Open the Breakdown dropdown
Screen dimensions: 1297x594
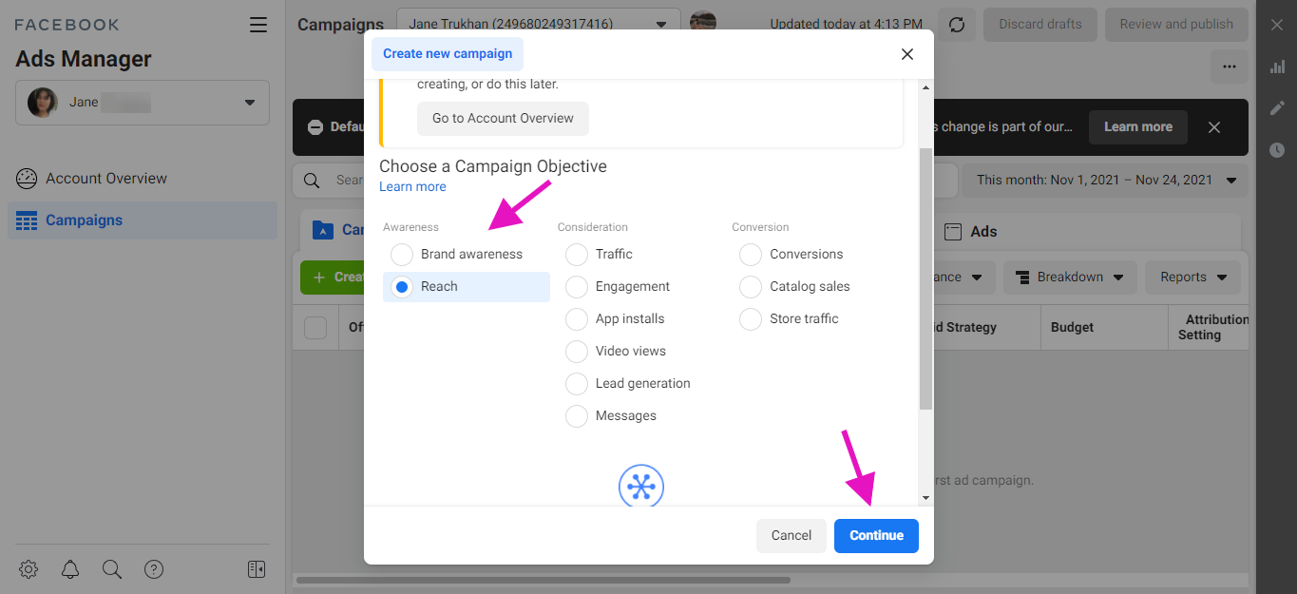pyautogui.click(x=1069, y=278)
